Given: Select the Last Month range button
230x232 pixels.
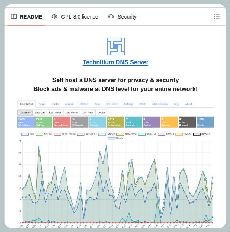Looking at the screenshot, I should pyautogui.click(x=72, y=113).
